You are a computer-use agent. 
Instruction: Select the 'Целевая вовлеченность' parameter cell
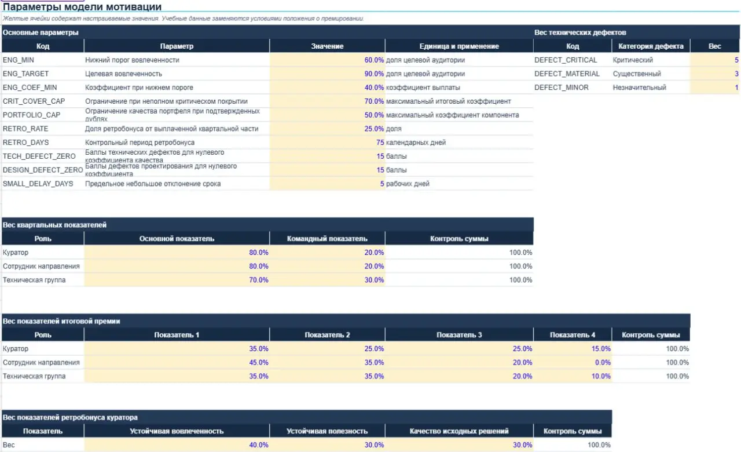coord(177,74)
